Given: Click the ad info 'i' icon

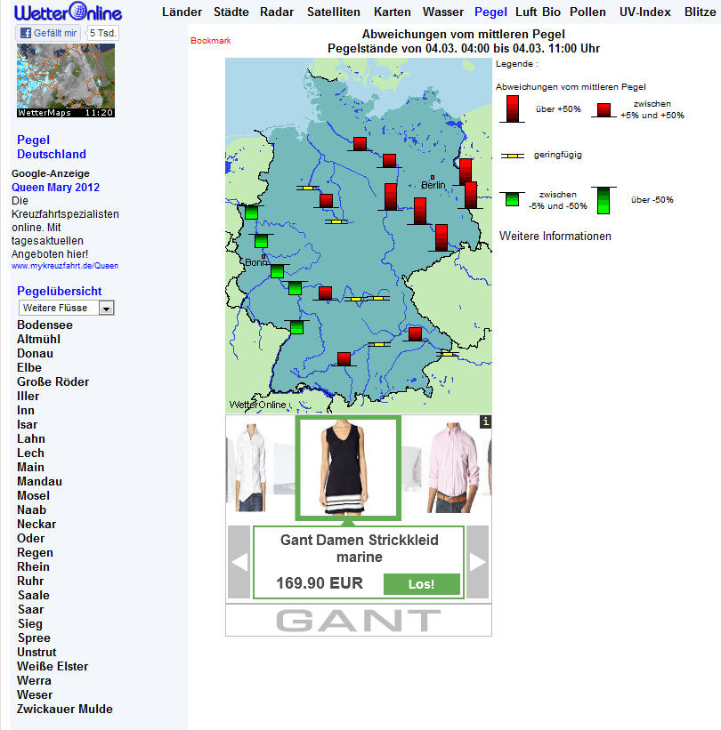Looking at the screenshot, I should (486, 421).
